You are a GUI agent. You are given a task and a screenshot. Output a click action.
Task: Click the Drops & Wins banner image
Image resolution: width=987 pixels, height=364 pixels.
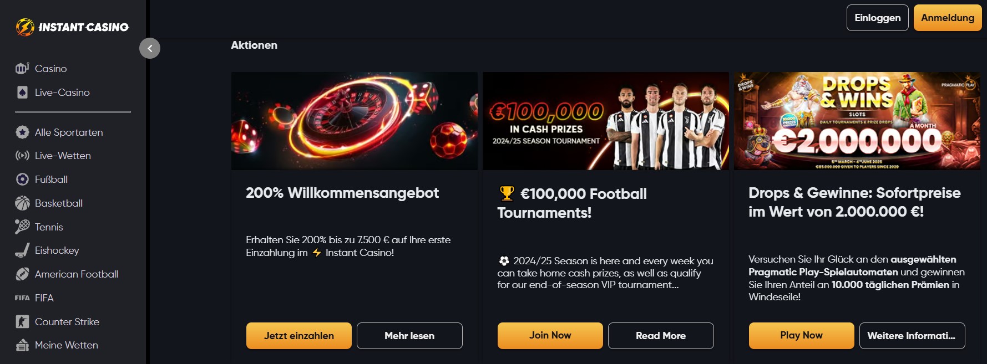pyautogui.click(x=857, y=120)
